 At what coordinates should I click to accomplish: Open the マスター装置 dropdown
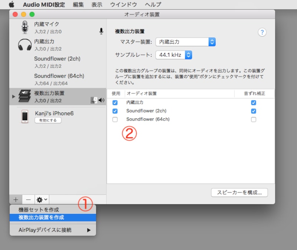point(186,42)
